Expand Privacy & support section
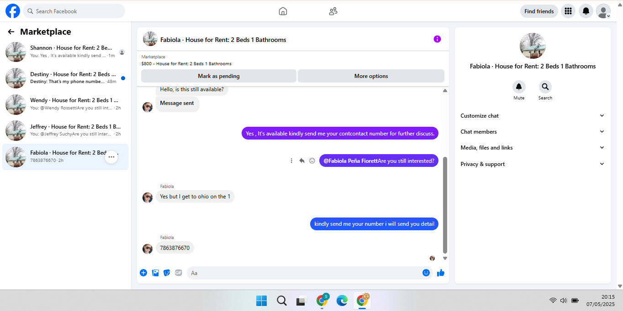The width and height of the screenshot is (623, 311). [532, 164]
